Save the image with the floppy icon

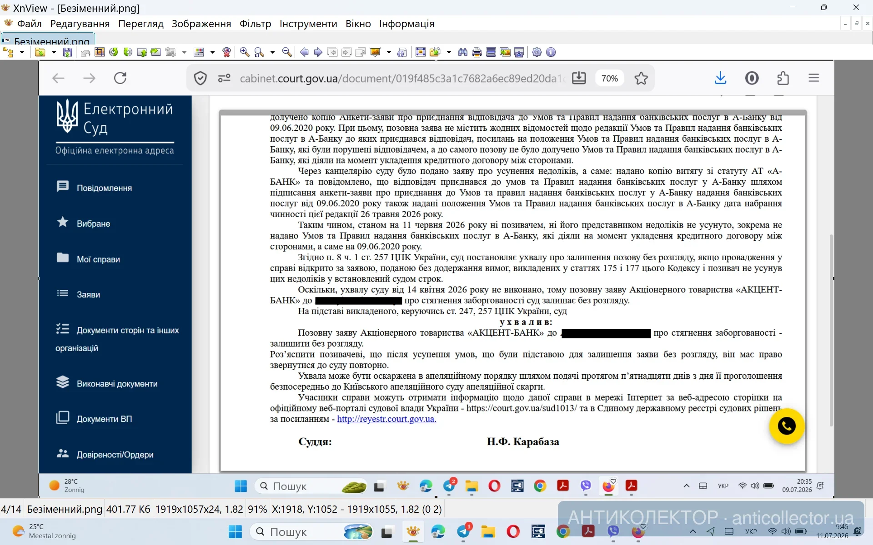[x=67, y=52]
